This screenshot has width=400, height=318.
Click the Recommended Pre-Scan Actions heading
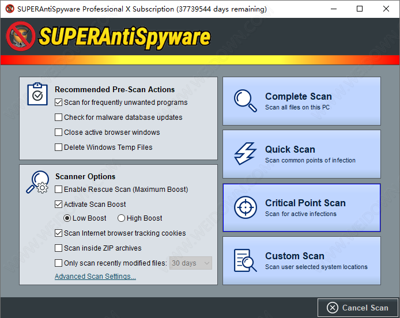pos(115,89)
